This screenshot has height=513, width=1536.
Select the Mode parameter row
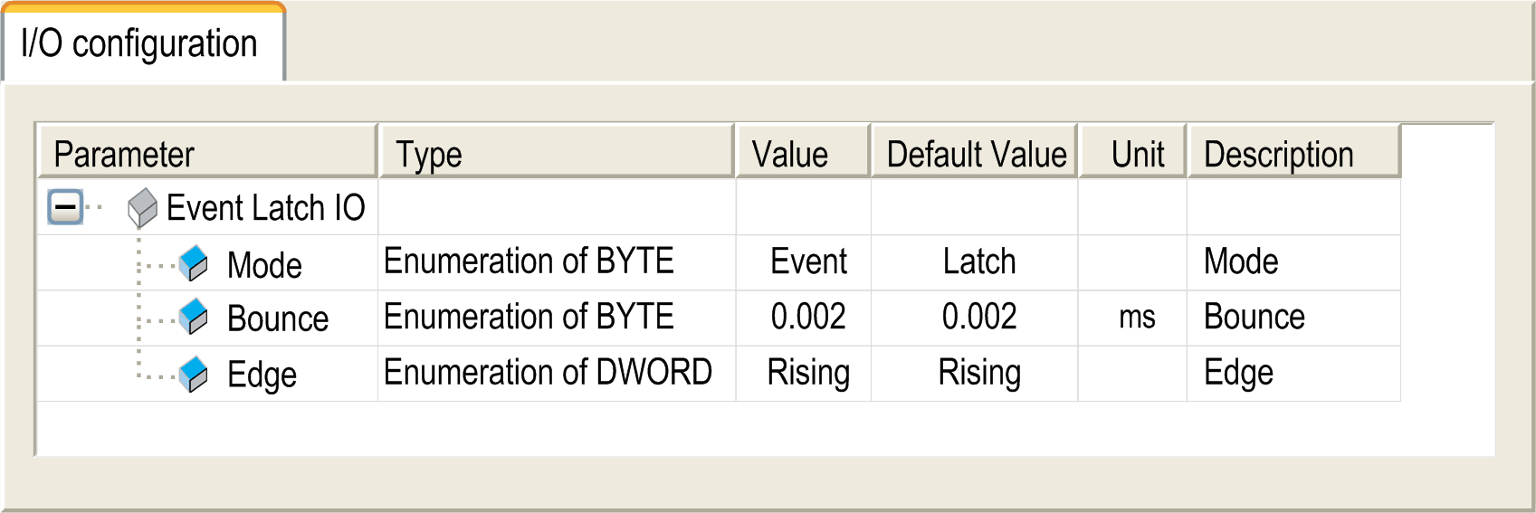click(719, 262)
